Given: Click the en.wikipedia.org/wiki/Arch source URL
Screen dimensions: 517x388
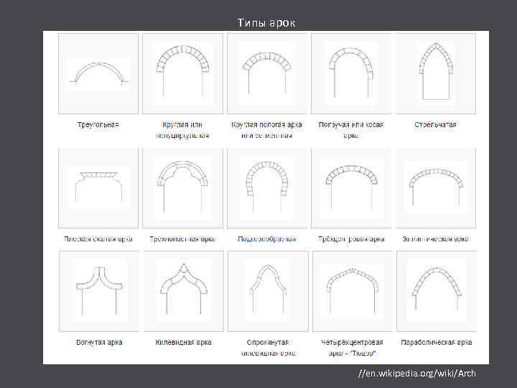Looking at the screenshot, I should (x=417, y=374).
